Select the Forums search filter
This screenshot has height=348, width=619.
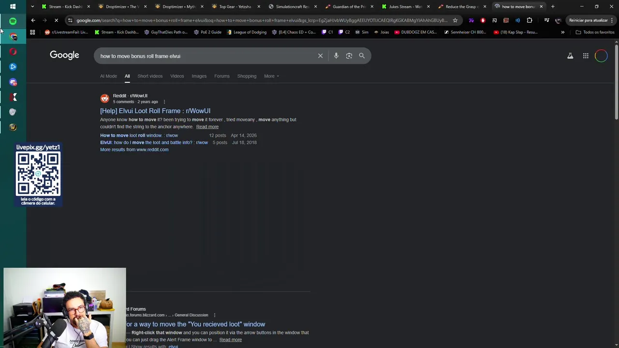click(222, 76)
